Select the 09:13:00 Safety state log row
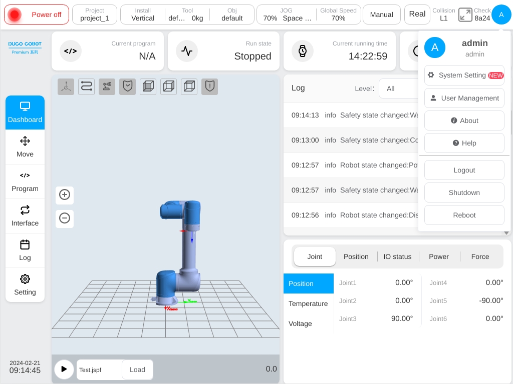 pos(351,140)
